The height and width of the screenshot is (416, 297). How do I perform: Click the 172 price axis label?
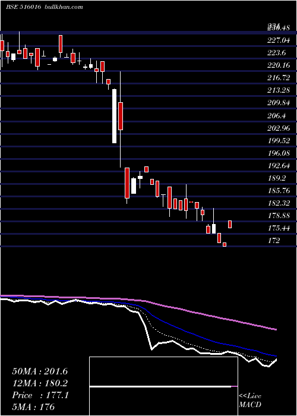tap(274, 241)
